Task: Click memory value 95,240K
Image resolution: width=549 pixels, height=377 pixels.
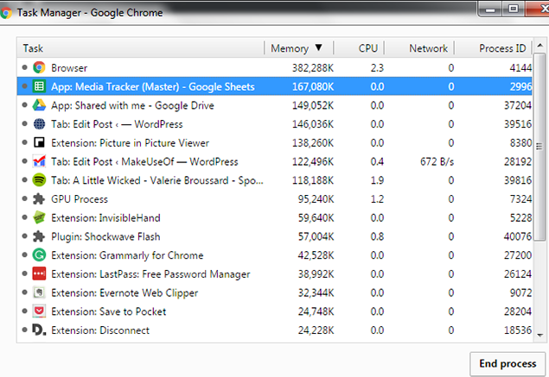Action: coord(316,199)
